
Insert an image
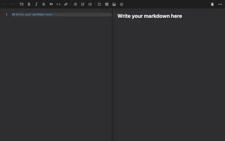pos(114,4)
